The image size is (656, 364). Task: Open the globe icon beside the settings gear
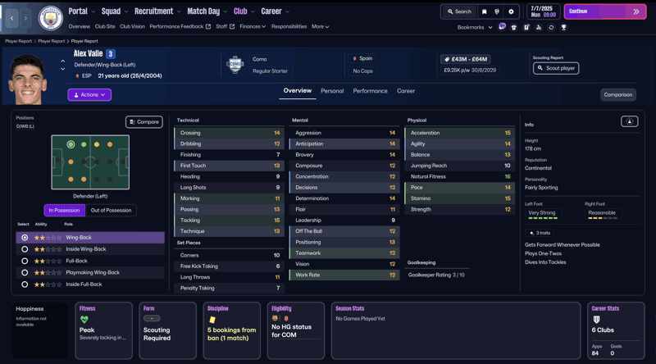point(497,11)
